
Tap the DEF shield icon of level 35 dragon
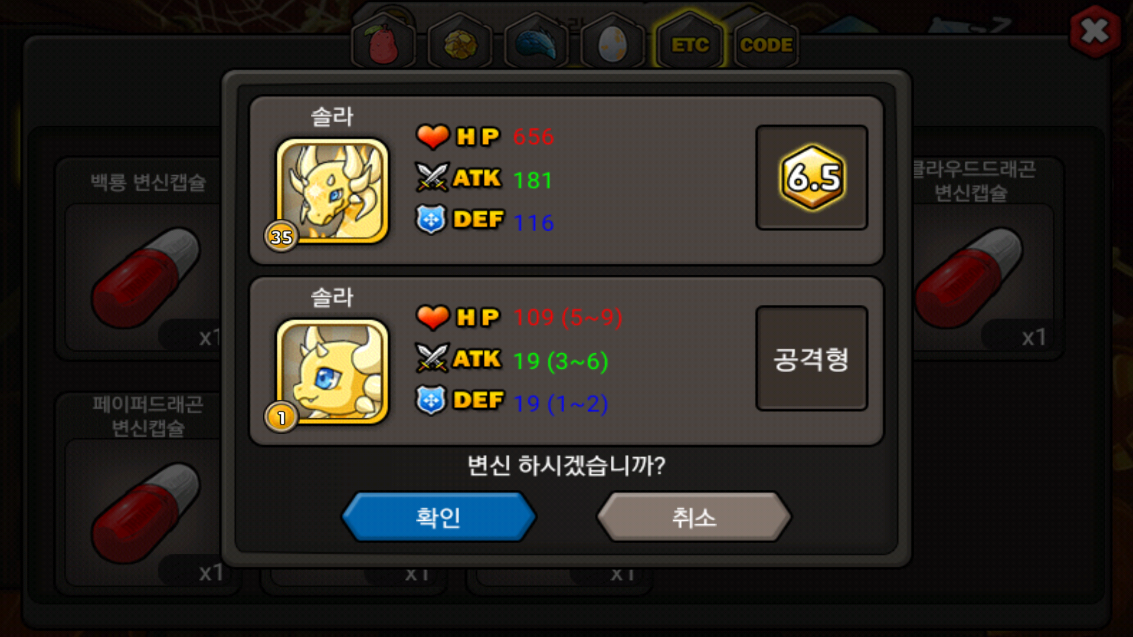click(x=431, y=219)
